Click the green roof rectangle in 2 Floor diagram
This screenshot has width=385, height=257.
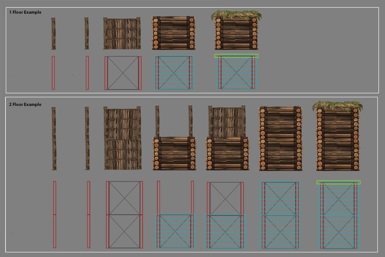[x=338, y=182]
